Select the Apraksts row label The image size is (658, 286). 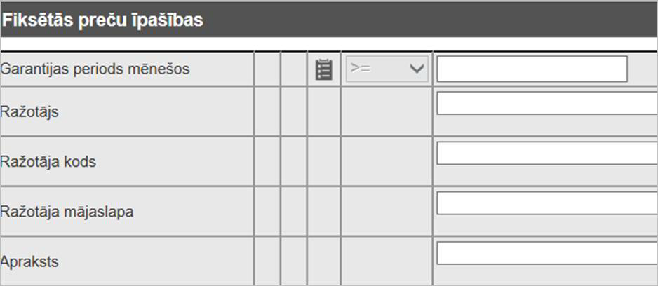pyautogui.click(x=29, y=261)
